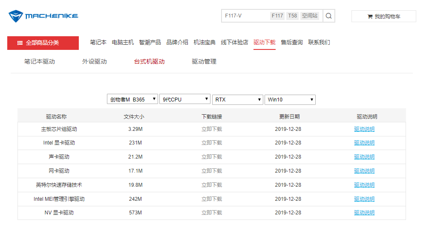Image resolution: width=432 pixels, height=237 pixels.
Task: Click the 英特尔快速存储技术 name cell
Action: click(59, 185)
